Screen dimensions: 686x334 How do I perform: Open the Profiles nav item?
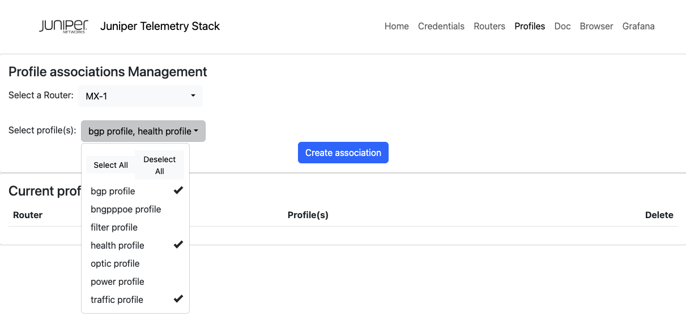coord(530,26)
